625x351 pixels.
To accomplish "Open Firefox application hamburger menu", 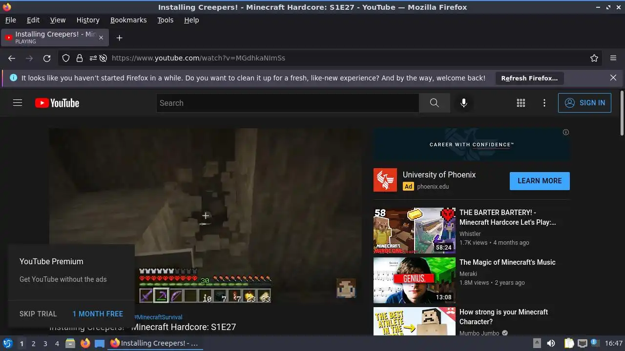I will tap(613, 58).
